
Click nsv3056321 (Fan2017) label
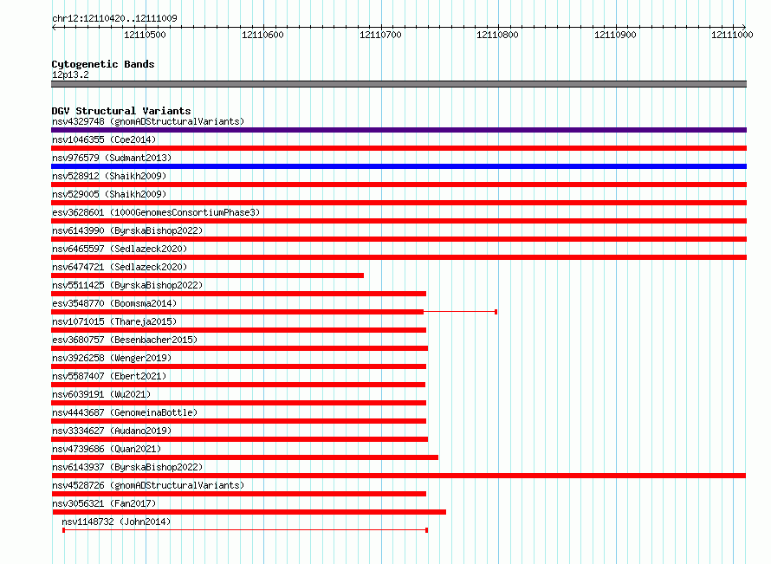tap(104, 503)
